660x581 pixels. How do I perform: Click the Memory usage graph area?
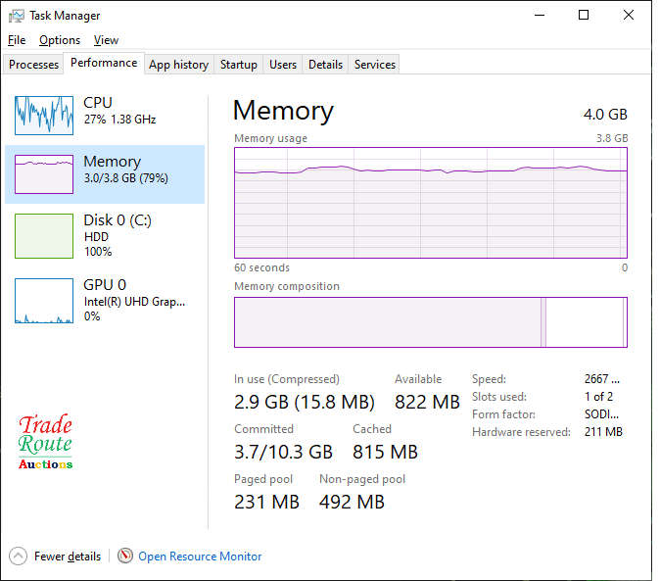(430, 203)
